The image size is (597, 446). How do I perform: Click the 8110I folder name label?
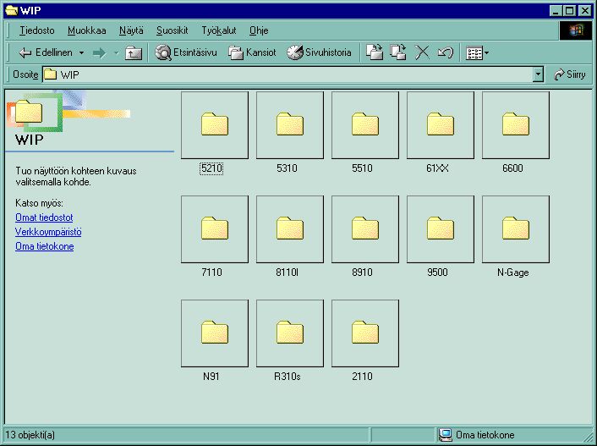(x=287, y=273)
